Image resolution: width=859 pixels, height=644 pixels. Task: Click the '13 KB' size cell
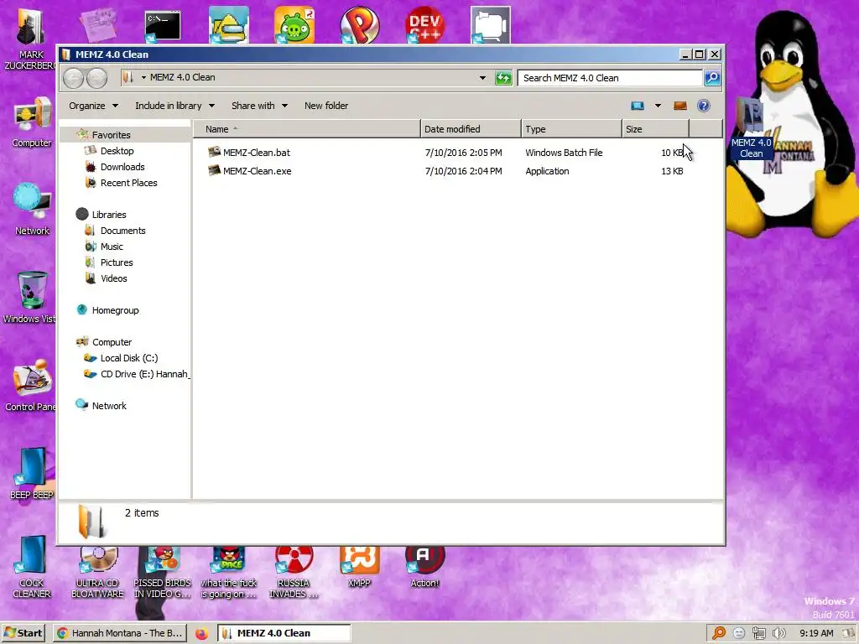pyautogui.click(x=672, y=171)
